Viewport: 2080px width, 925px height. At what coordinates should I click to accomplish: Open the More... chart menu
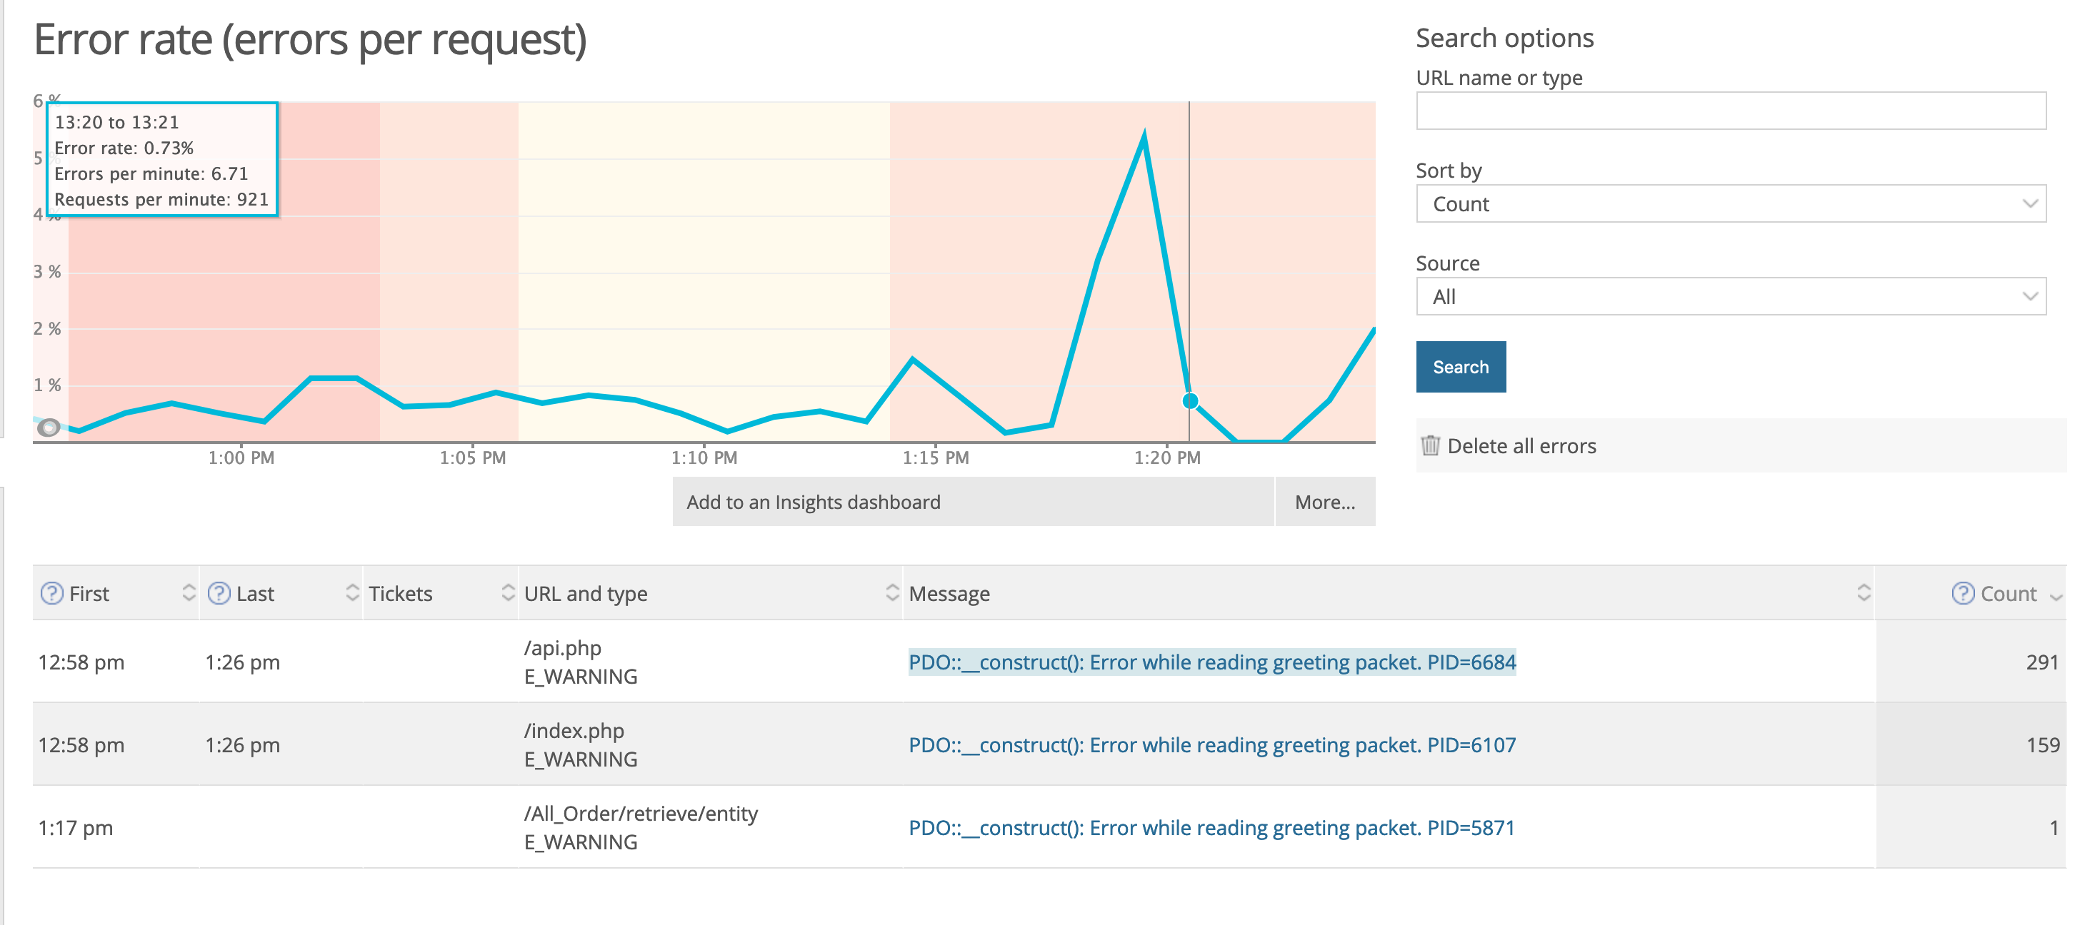click(x=1325, y=502)
